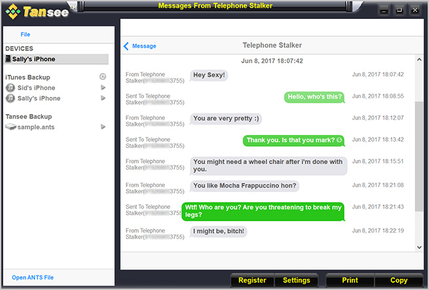The height and width of the screenshot is (290, 429).
Task: Click the iTunes icon beside Sid's iPhone
Action: [10, 88]
